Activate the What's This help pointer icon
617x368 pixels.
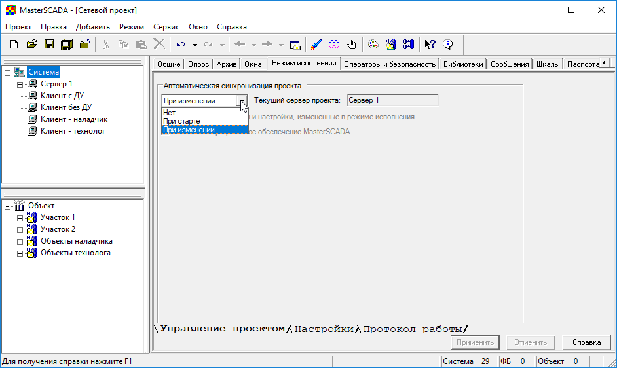point(430,45)
